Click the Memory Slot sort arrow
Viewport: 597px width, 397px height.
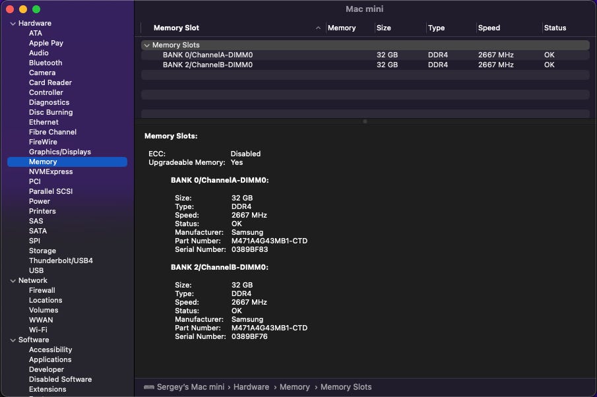pos(318,28)
